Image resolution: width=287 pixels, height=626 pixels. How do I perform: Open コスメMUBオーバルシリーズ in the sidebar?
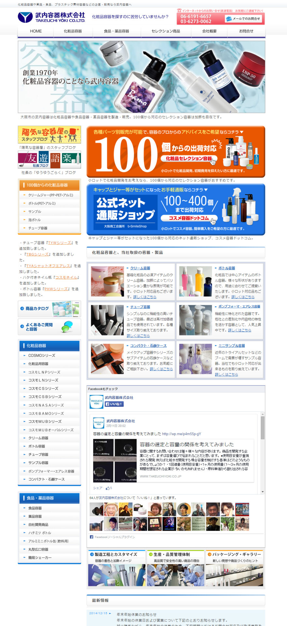(x=50, y=430)
